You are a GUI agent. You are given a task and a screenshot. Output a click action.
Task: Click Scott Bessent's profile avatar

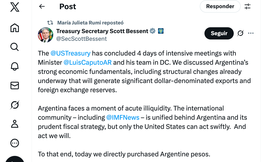[x=45, y=35]
